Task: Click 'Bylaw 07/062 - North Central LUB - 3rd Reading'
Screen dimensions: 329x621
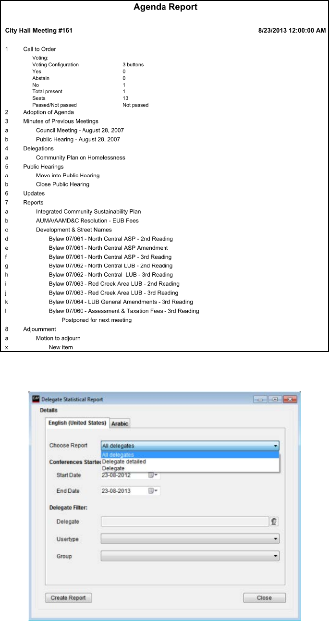Action: click(111, 275)
